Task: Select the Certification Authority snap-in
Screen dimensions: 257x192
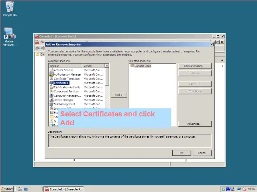Action: (x=67, y=87)
